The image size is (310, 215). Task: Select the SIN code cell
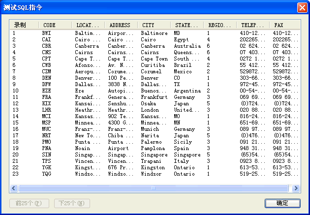click(x=46, y=154)
